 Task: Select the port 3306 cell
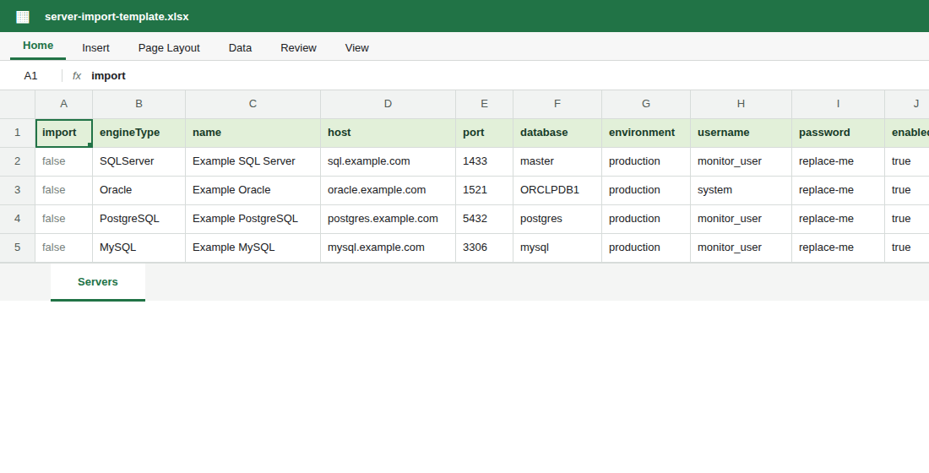click(484, 247)
